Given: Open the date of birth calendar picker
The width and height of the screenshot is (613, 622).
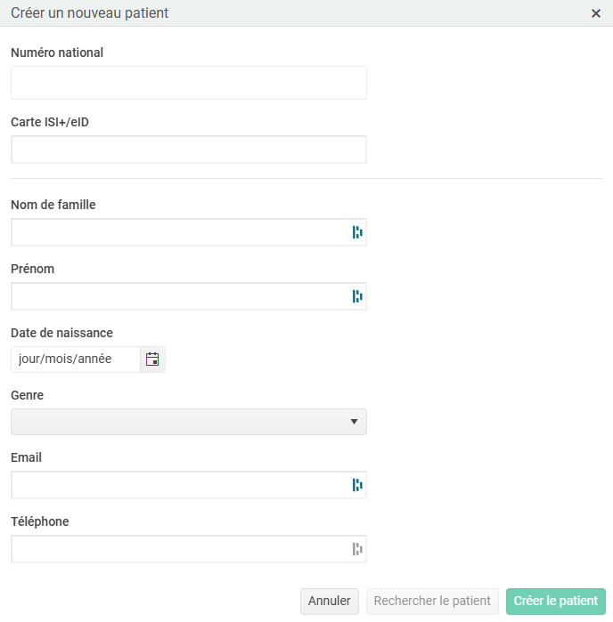Looking at the screenshot, I should click(152, 359).
